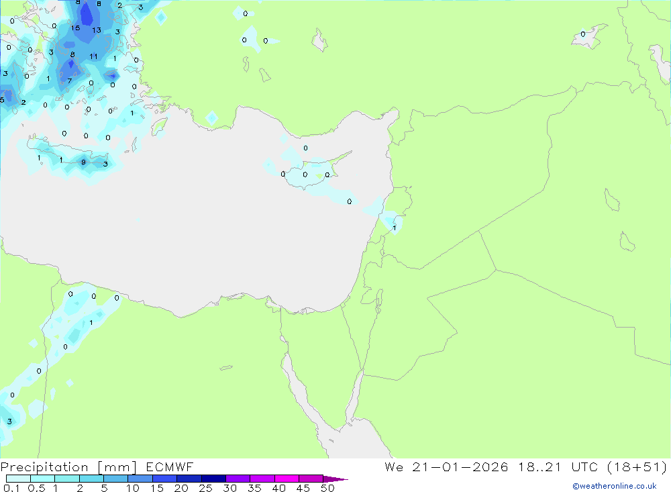Click the '45' legend scale label
Screen dimensions: 671x492
[303, 488]
